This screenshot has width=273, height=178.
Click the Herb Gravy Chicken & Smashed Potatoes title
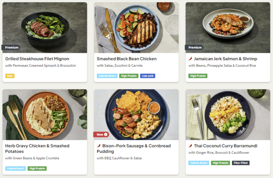[37, 149]
